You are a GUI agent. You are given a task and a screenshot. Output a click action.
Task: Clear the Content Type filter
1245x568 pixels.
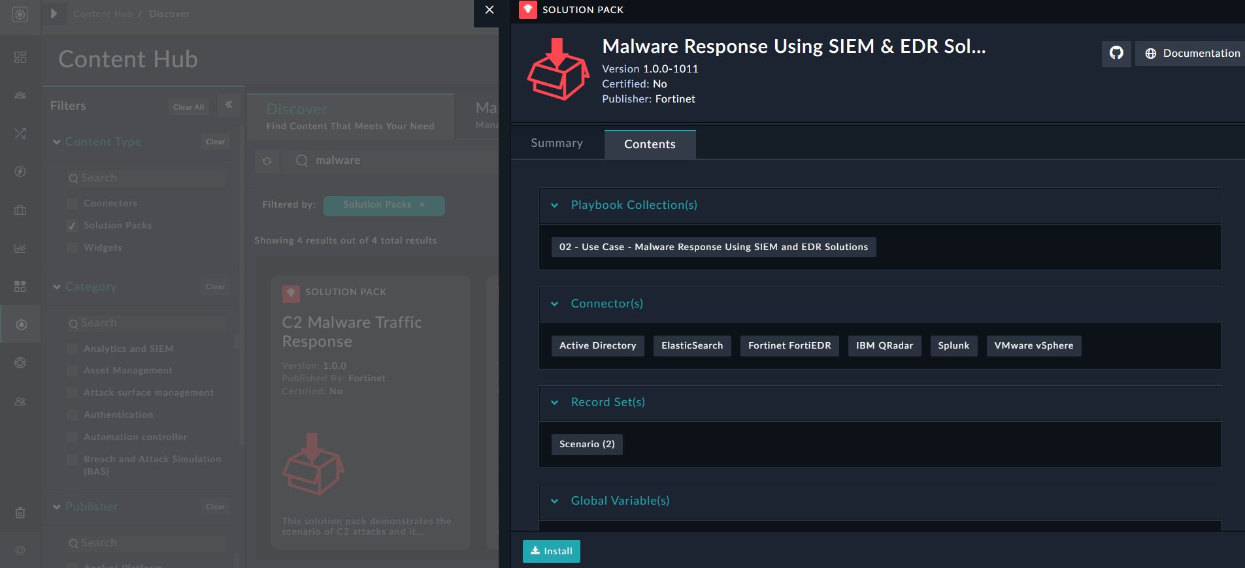click(215, 142)
